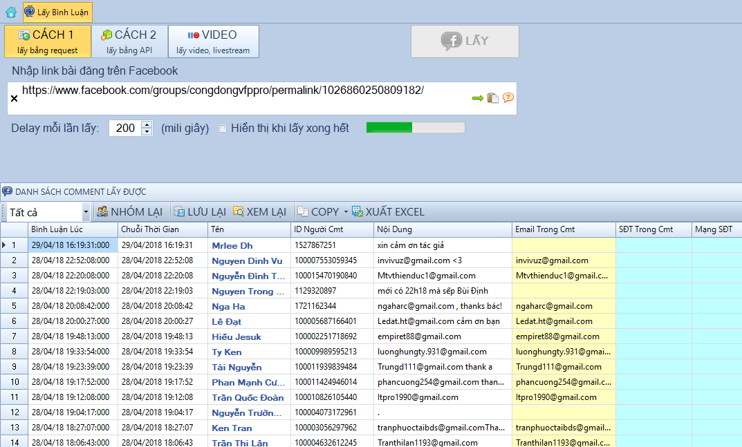Click the Email Trong Cmt column header

[x=564, y=229]
